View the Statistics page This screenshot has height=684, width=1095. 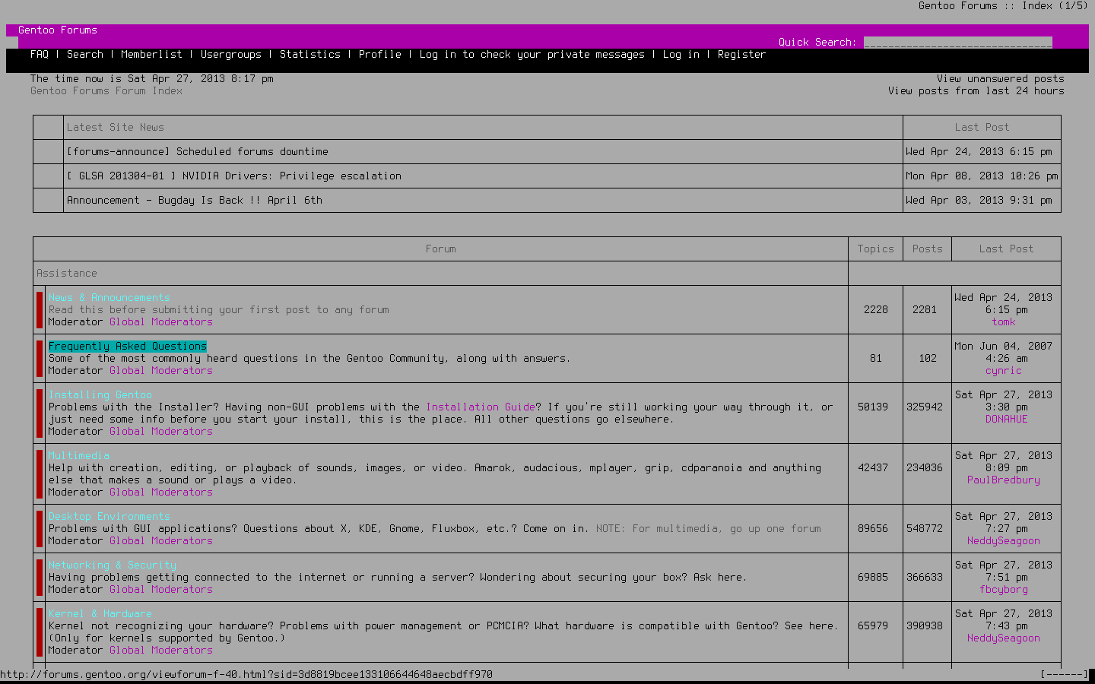click(310, 54)
